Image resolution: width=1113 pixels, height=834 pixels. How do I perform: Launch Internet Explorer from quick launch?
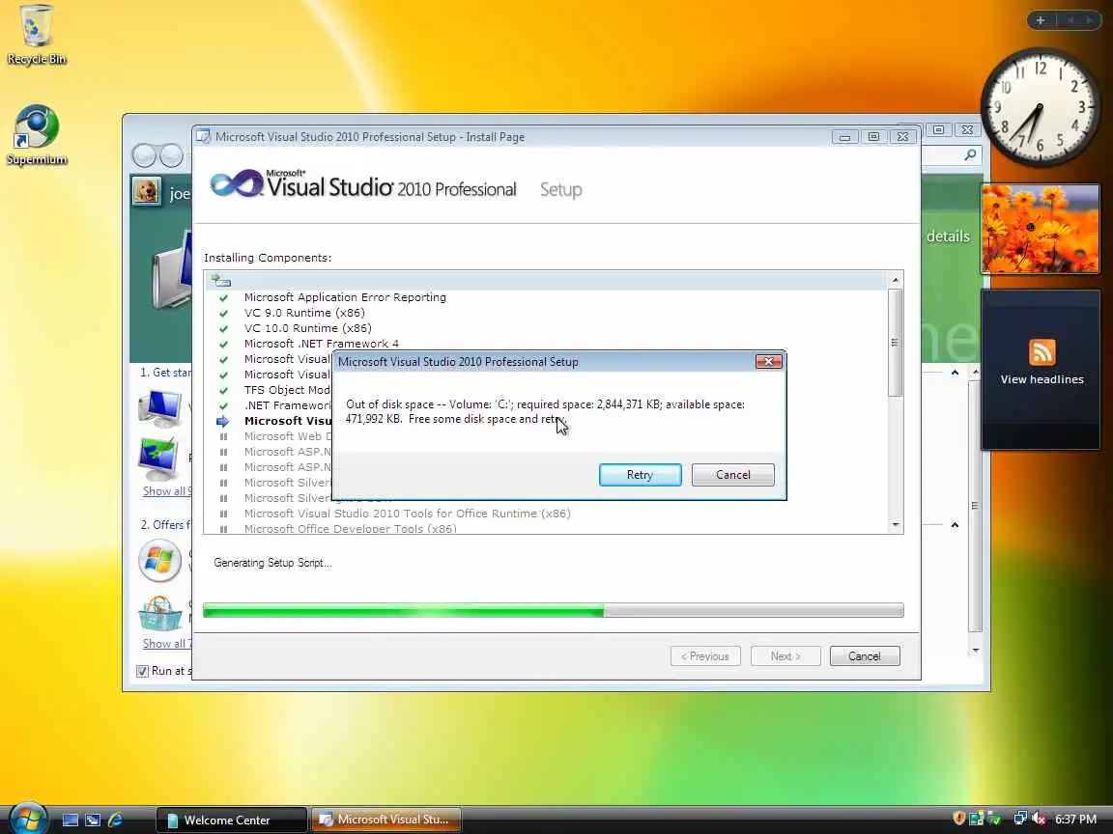click(x=114, y=820)
